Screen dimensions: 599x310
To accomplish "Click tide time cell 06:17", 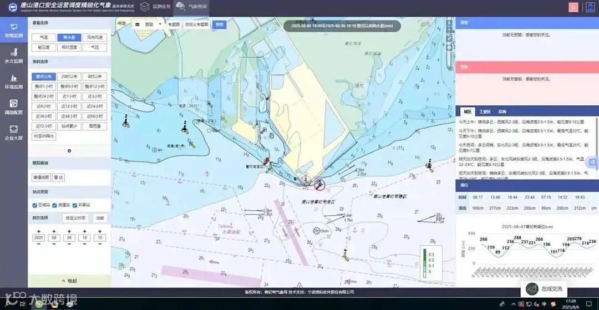I will point(478,197).
